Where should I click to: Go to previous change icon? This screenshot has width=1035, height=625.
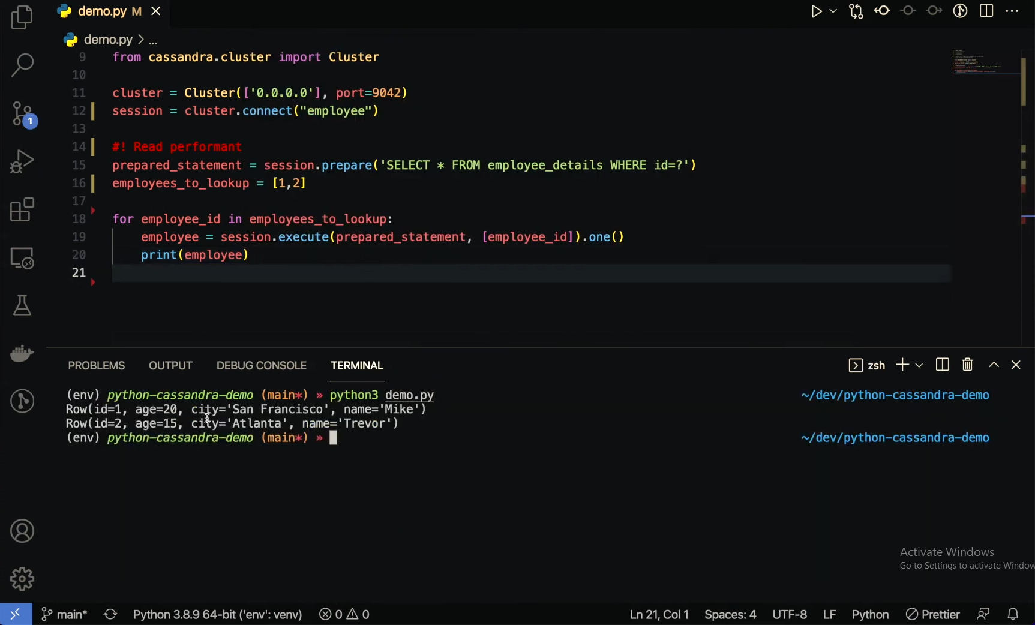pyautogui.click(x=908, y=11)
